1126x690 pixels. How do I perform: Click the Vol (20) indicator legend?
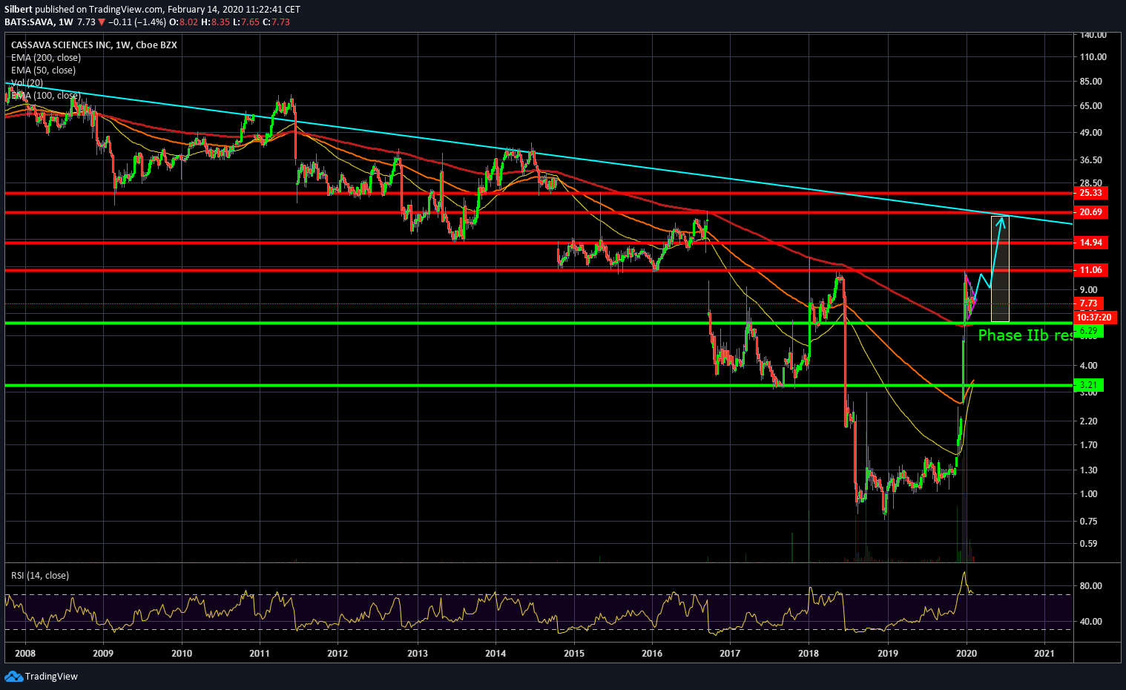tap(27, 83)
